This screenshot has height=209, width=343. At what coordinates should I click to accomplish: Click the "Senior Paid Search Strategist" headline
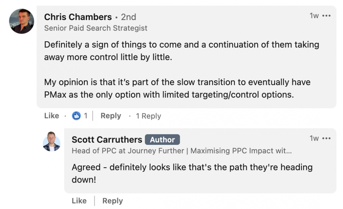(x=96, y=28)
